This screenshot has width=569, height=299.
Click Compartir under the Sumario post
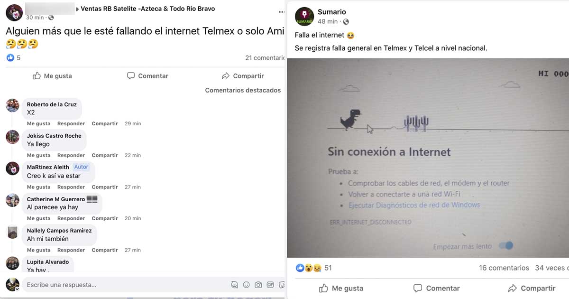[532, 288]
